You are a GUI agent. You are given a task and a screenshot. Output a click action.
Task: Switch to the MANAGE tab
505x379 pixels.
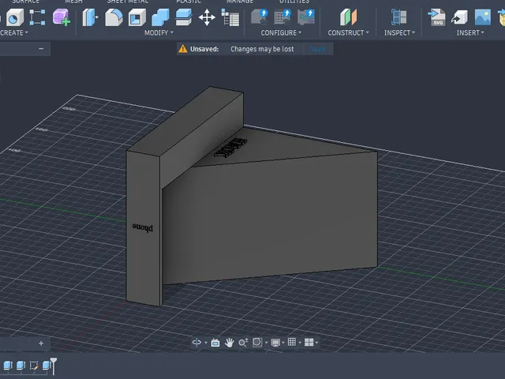240,2
